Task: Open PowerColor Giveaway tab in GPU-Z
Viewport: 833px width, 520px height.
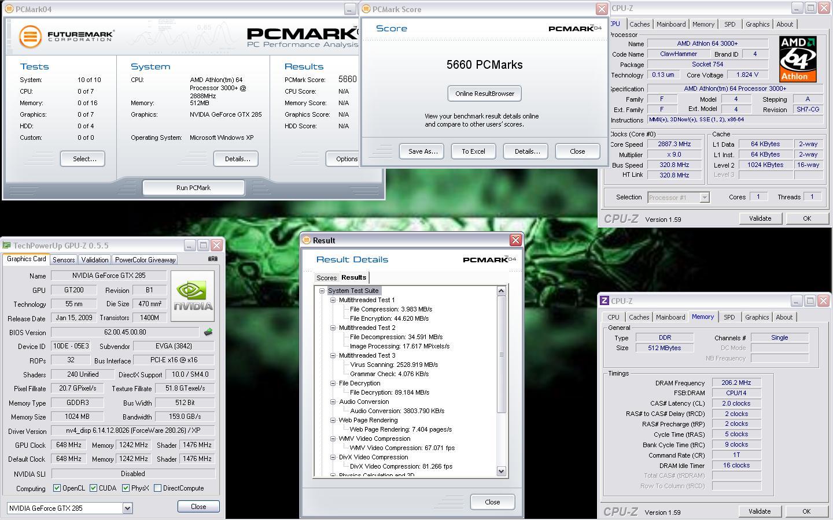Action: point(145,260)
